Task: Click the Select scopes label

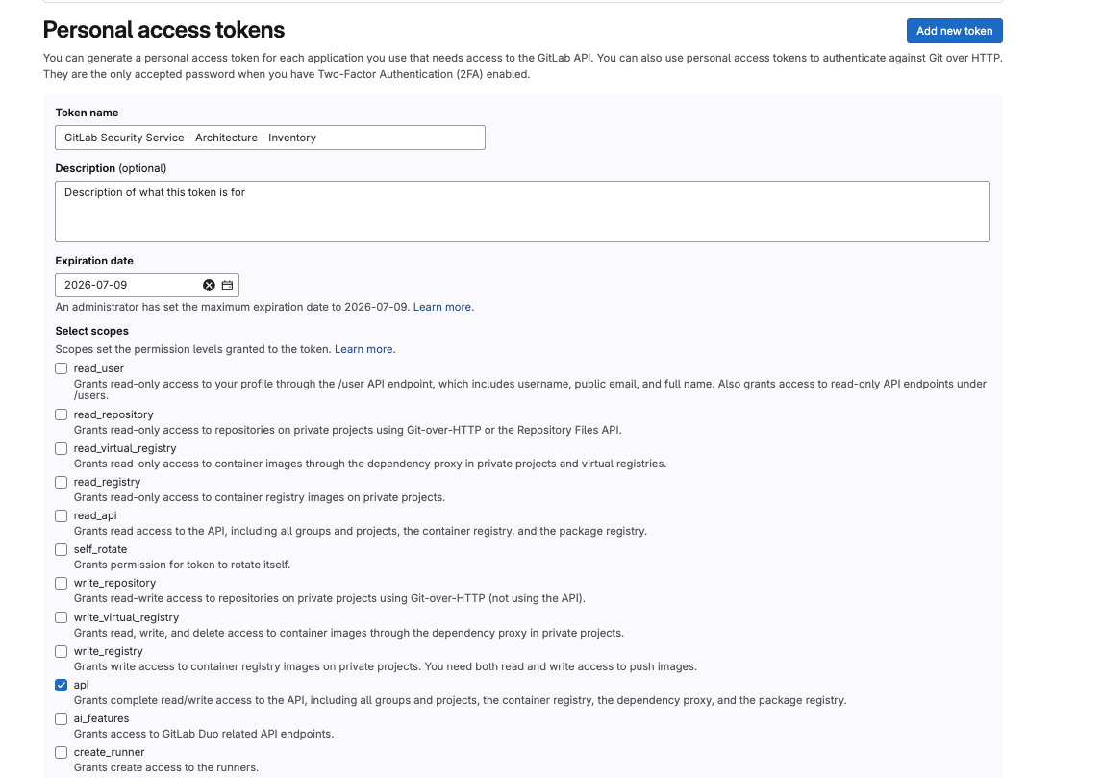Action: coord(92,331)
